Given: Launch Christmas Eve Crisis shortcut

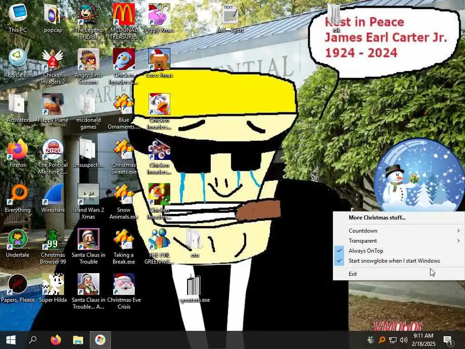Looking at the screenshot, I should click(124, 292).
